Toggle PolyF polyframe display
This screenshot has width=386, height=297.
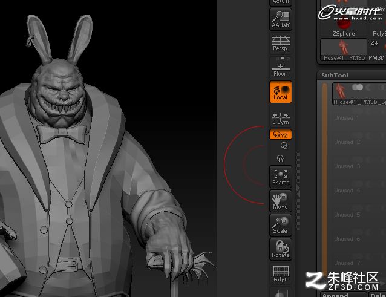coord(281,273)
